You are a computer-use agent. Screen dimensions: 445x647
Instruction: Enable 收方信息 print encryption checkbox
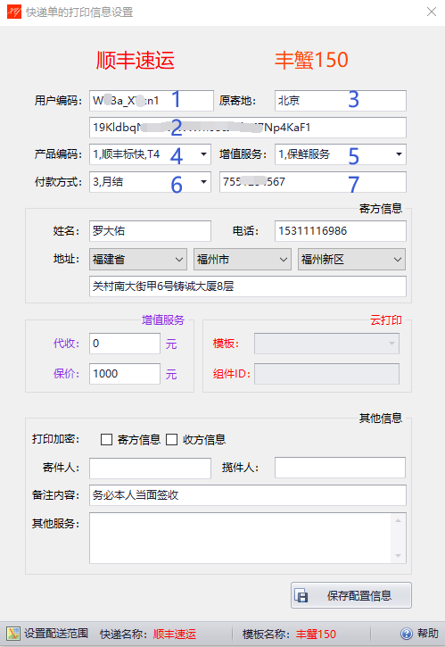coord(171,439)
